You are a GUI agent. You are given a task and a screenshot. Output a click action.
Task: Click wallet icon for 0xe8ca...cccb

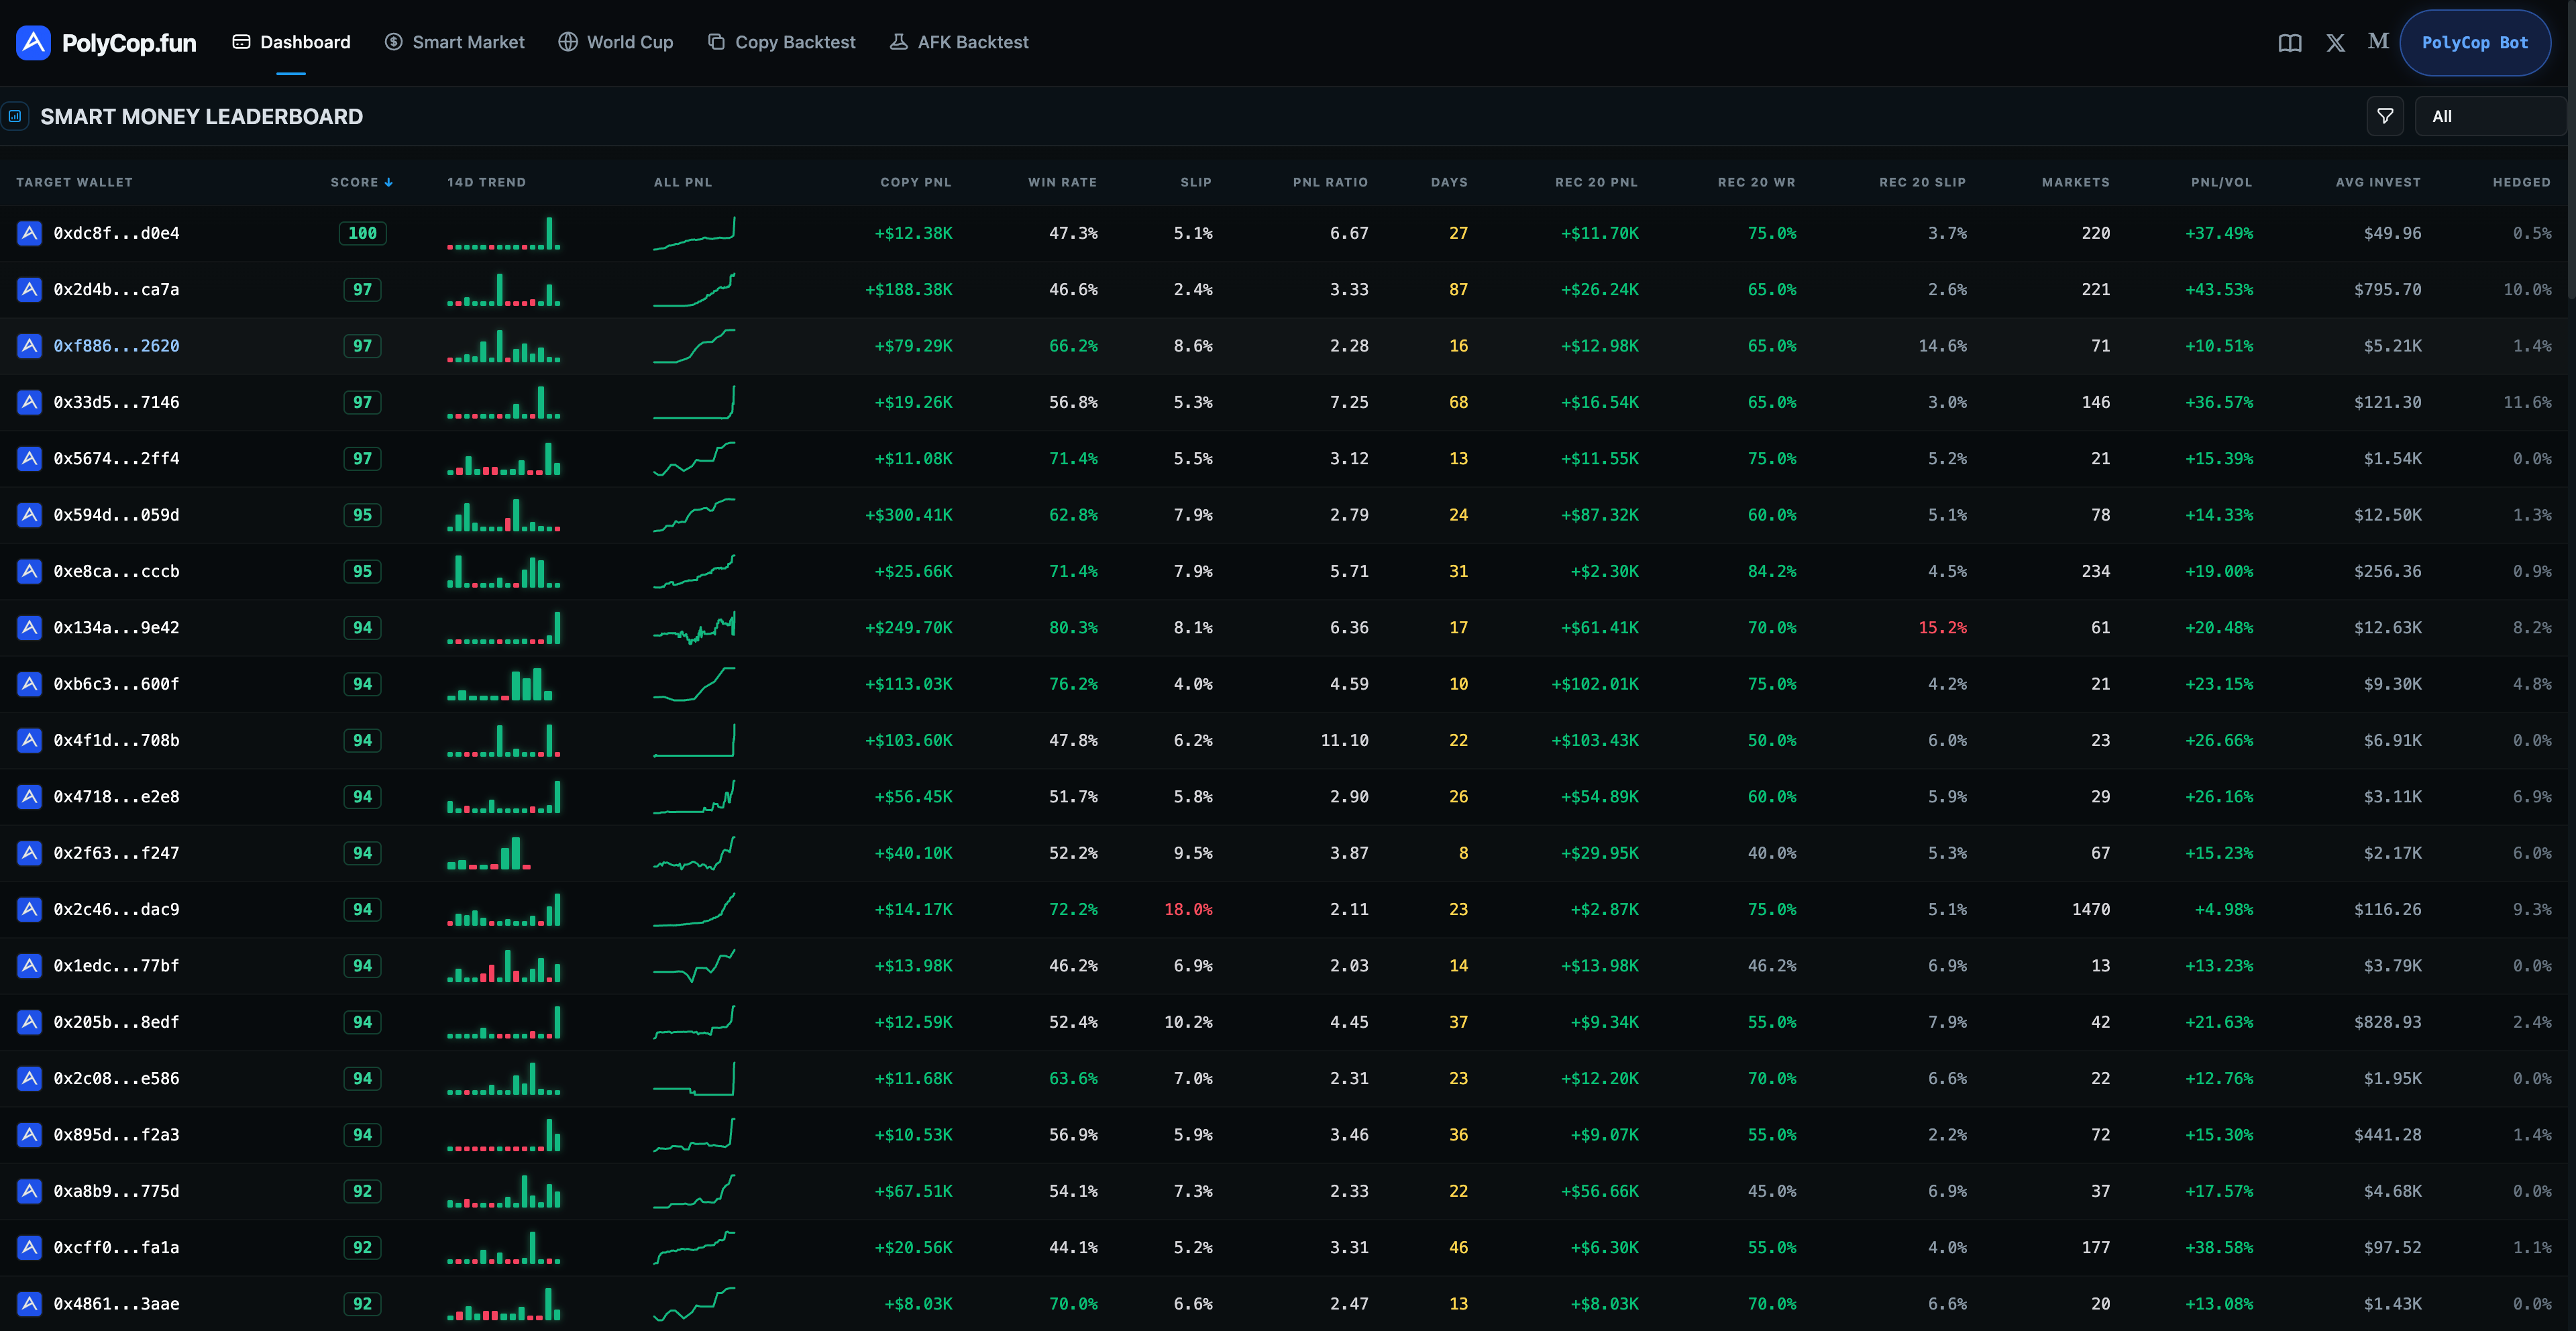[30, 571]
